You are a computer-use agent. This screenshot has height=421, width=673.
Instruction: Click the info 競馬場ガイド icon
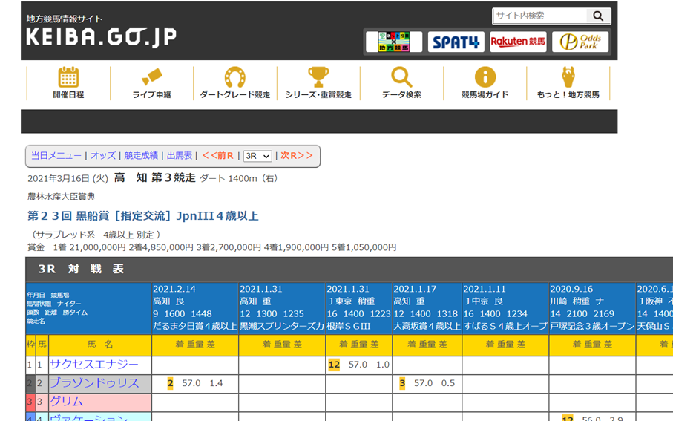(x=485, y=77)
